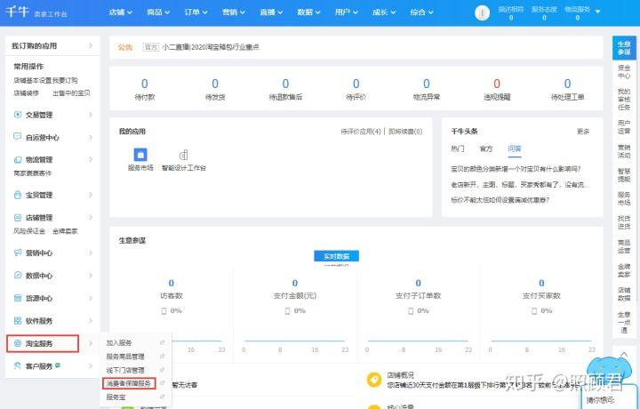
Task: Click the 待付款 count
Action: [145, 84]
